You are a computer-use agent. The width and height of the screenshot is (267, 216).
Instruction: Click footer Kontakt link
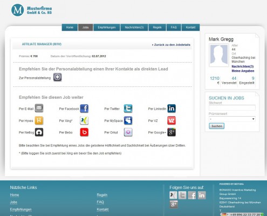pos(102,210)
